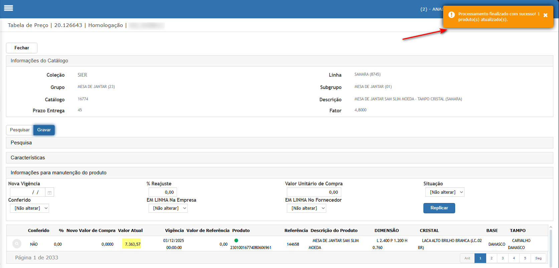This screenshot has height=268, width=559.
Task: Open the Conferido dropdown
Action: click(29, 208)
